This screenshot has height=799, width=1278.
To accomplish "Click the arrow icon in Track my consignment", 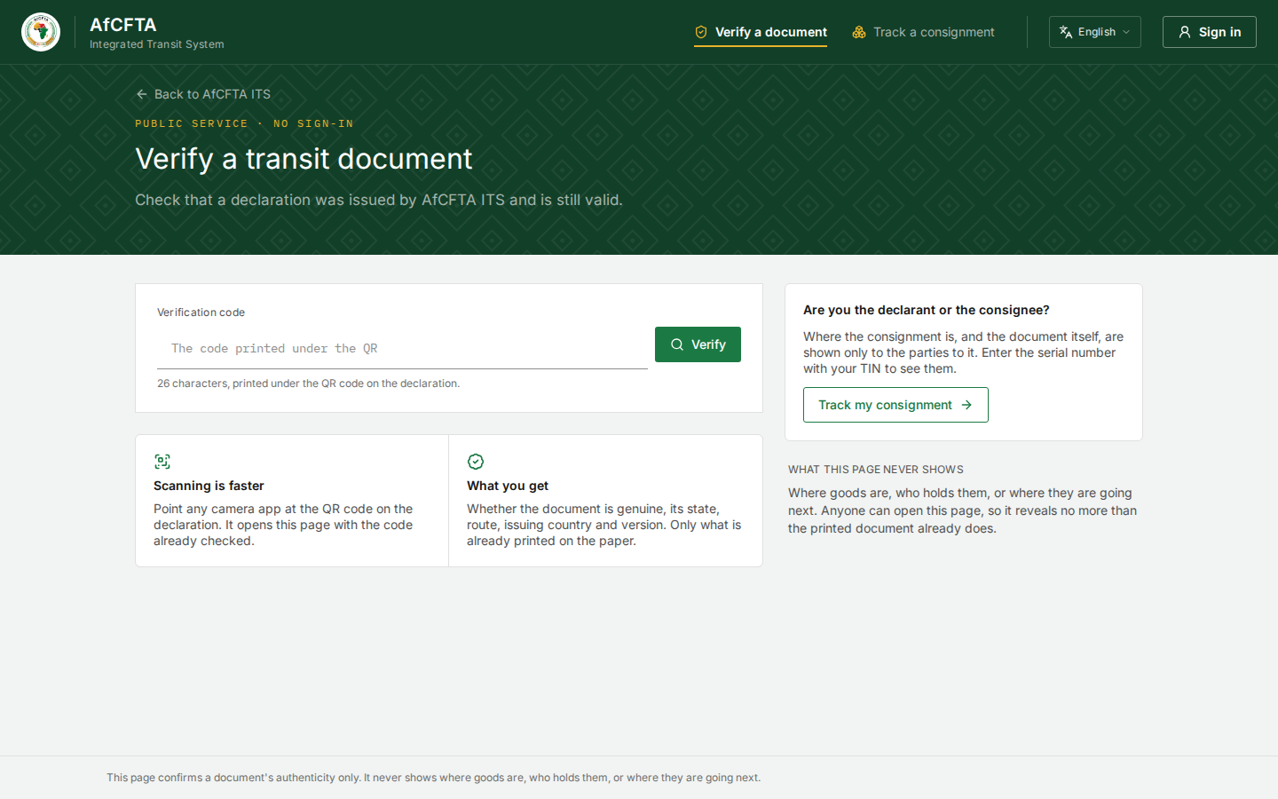I will pyautogui.click(x=966, y=405).
